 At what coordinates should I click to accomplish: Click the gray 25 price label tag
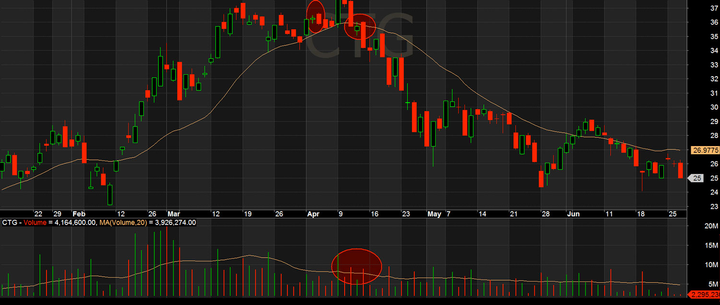(x=695, y=178)
